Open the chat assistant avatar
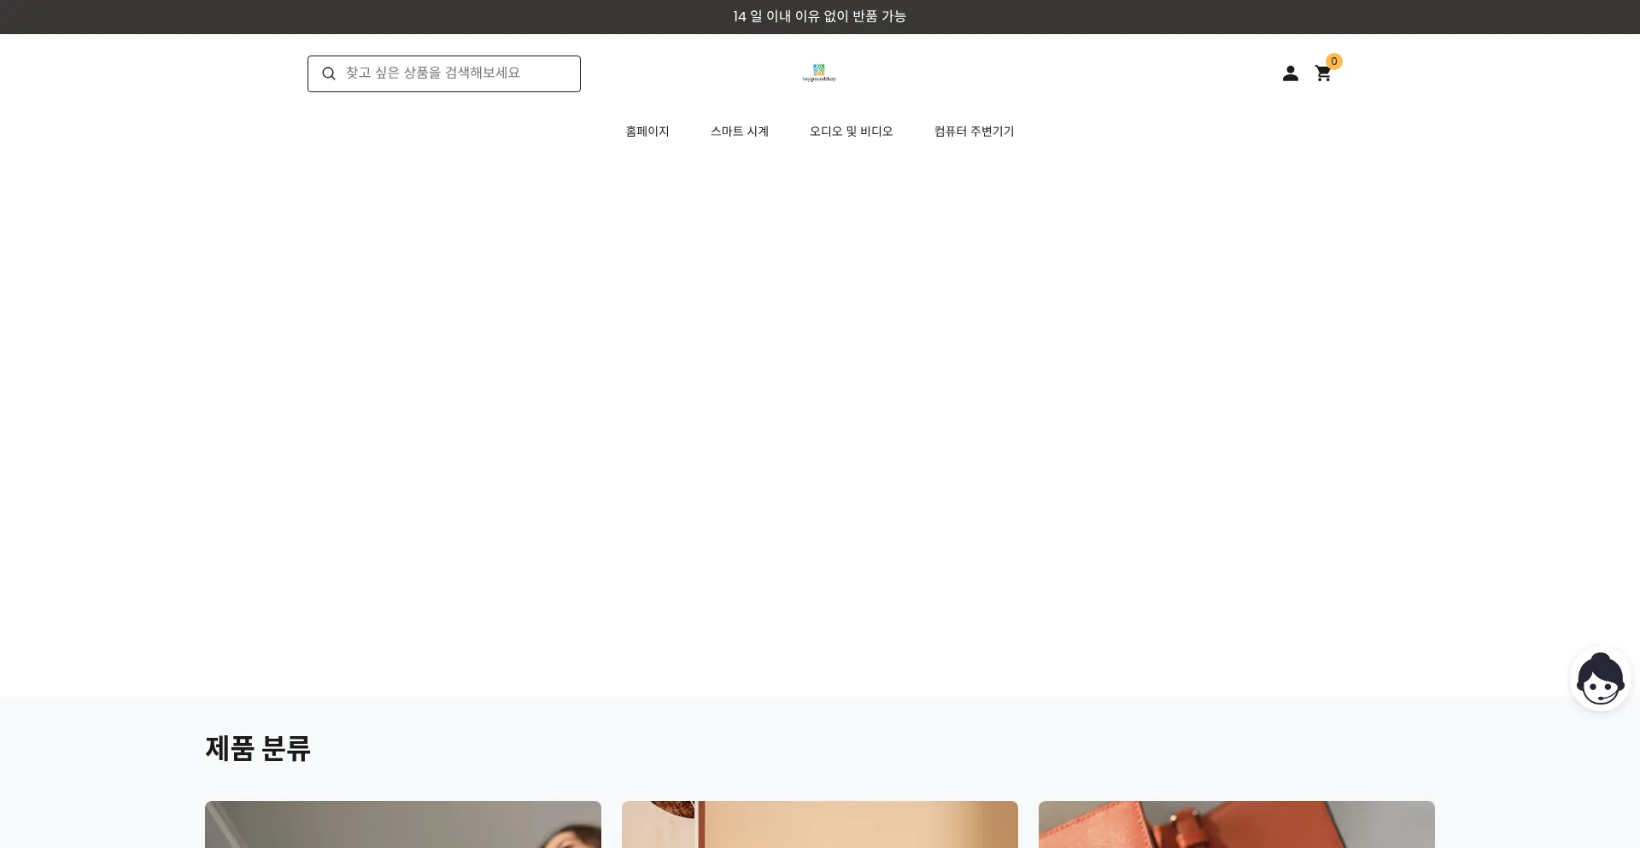Screen dimensions: 1640x848 click(x=1600, y=679)
